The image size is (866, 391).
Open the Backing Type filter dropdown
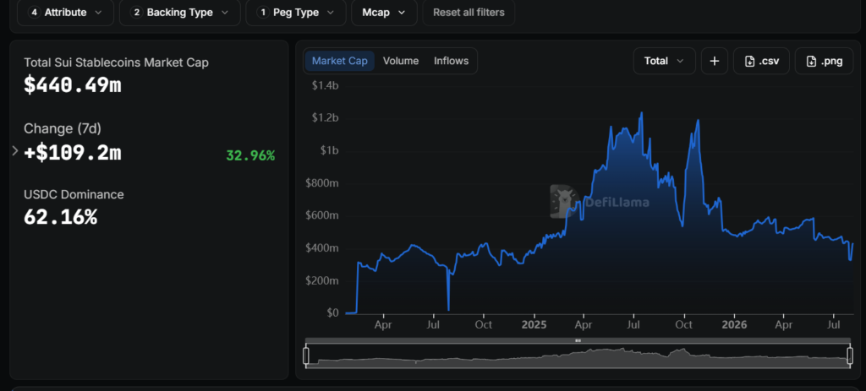coord(180,12)
